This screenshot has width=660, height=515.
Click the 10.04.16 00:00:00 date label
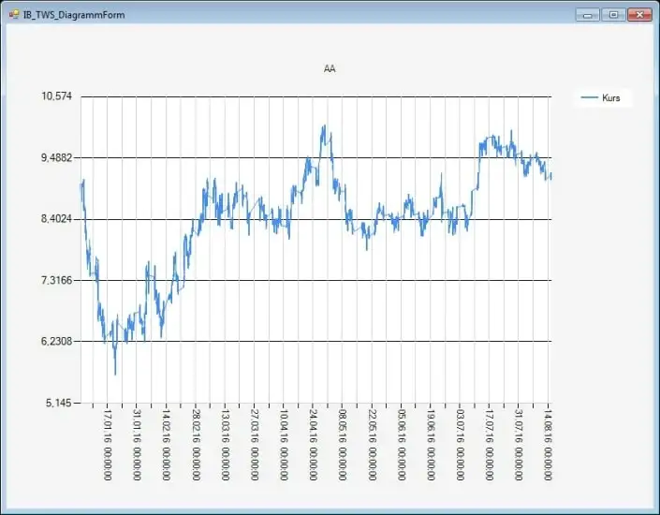[x=284, y=445]
